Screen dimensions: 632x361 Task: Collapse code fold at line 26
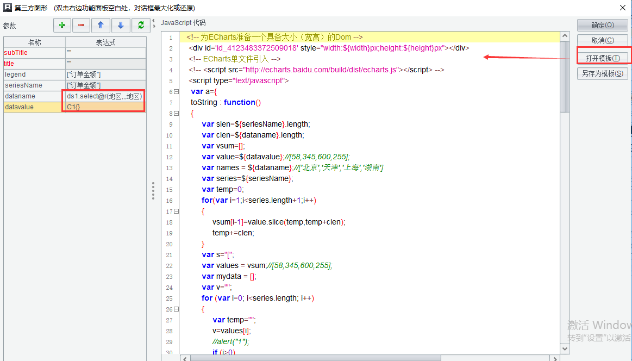point(176,309)
